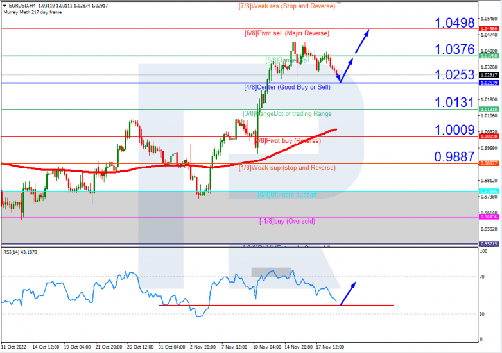Click the red 1.00098 price axis tag
This screenshot has width=502, height=353.
[x=489, y=136]
